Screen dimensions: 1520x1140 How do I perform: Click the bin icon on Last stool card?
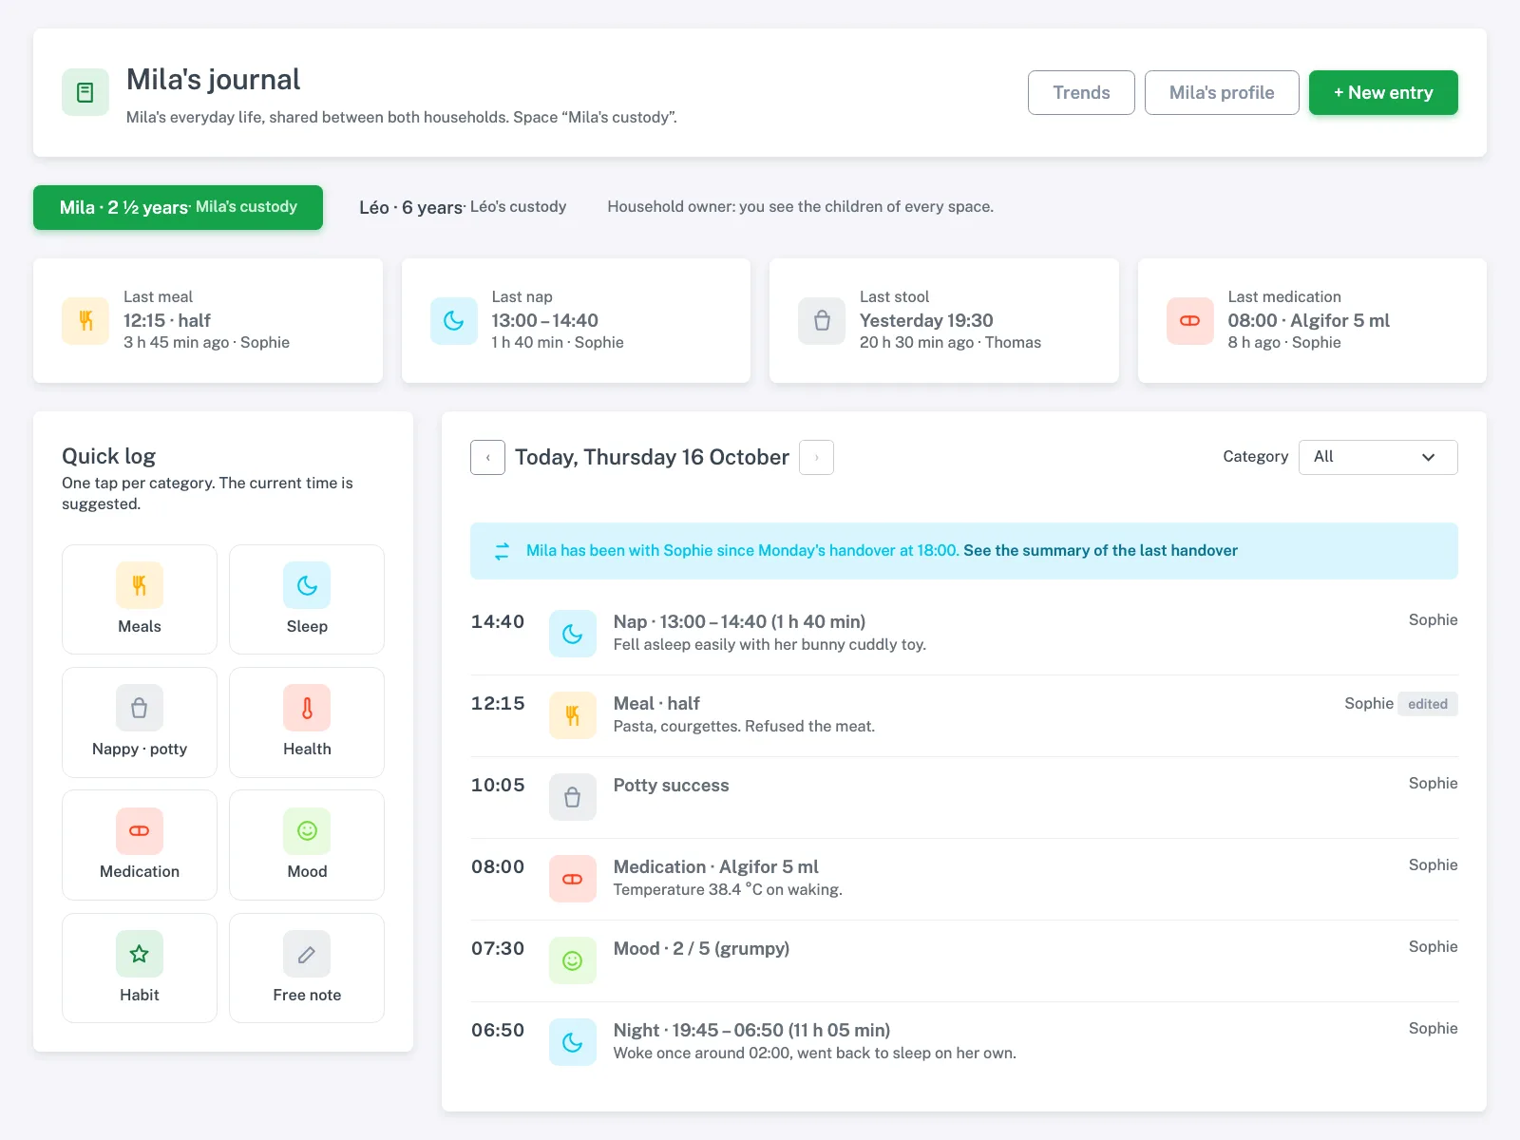click(x=822, y=321)
